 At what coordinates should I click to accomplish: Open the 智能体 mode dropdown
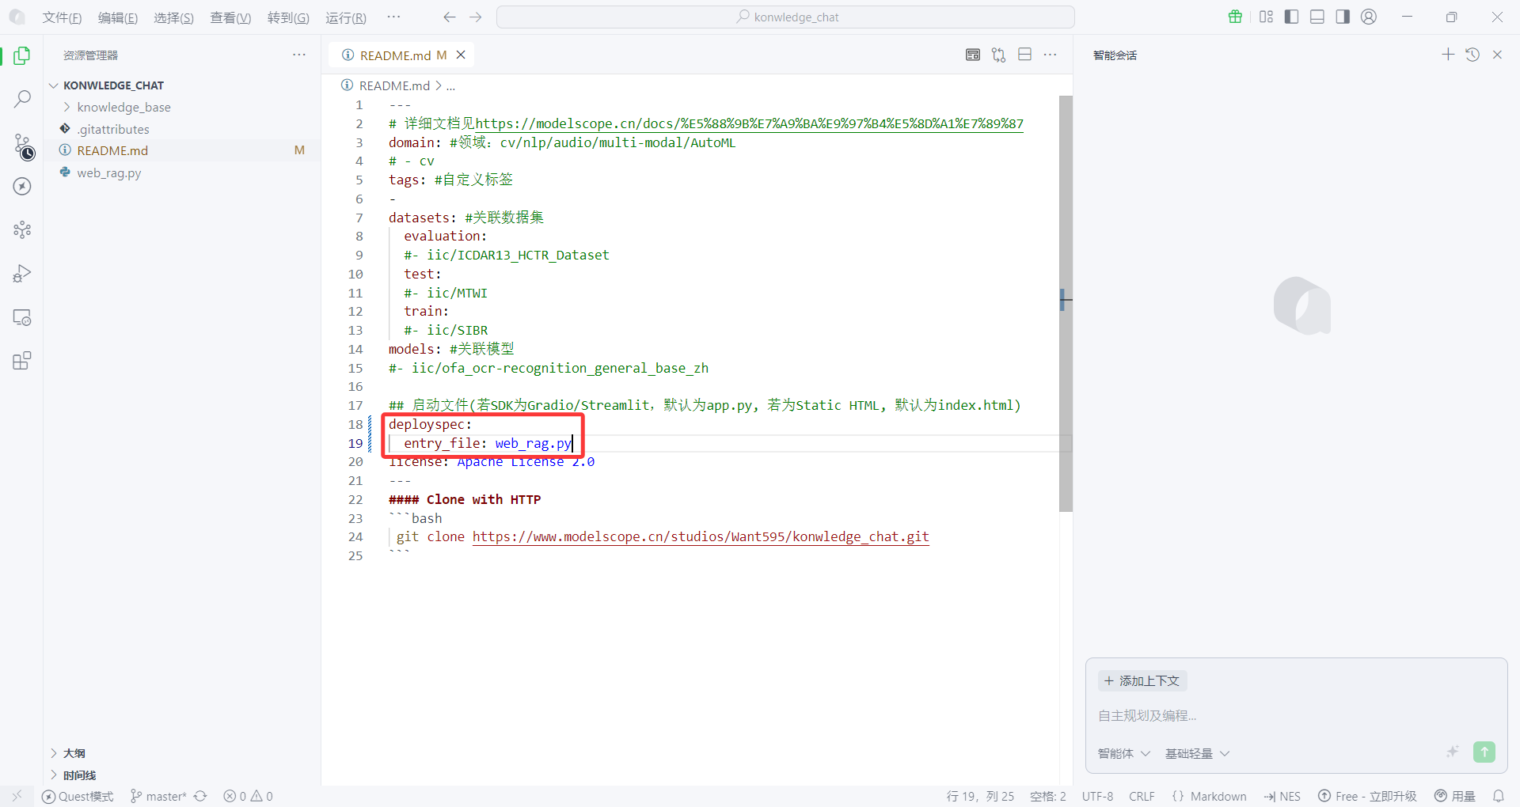pos(1123,753)
